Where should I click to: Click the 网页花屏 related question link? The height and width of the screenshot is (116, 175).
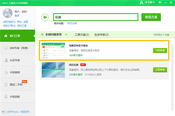(72, 23)
